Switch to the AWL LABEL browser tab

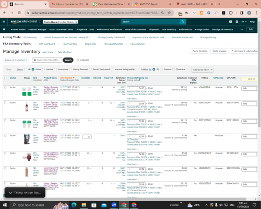[x=195, y=4]
